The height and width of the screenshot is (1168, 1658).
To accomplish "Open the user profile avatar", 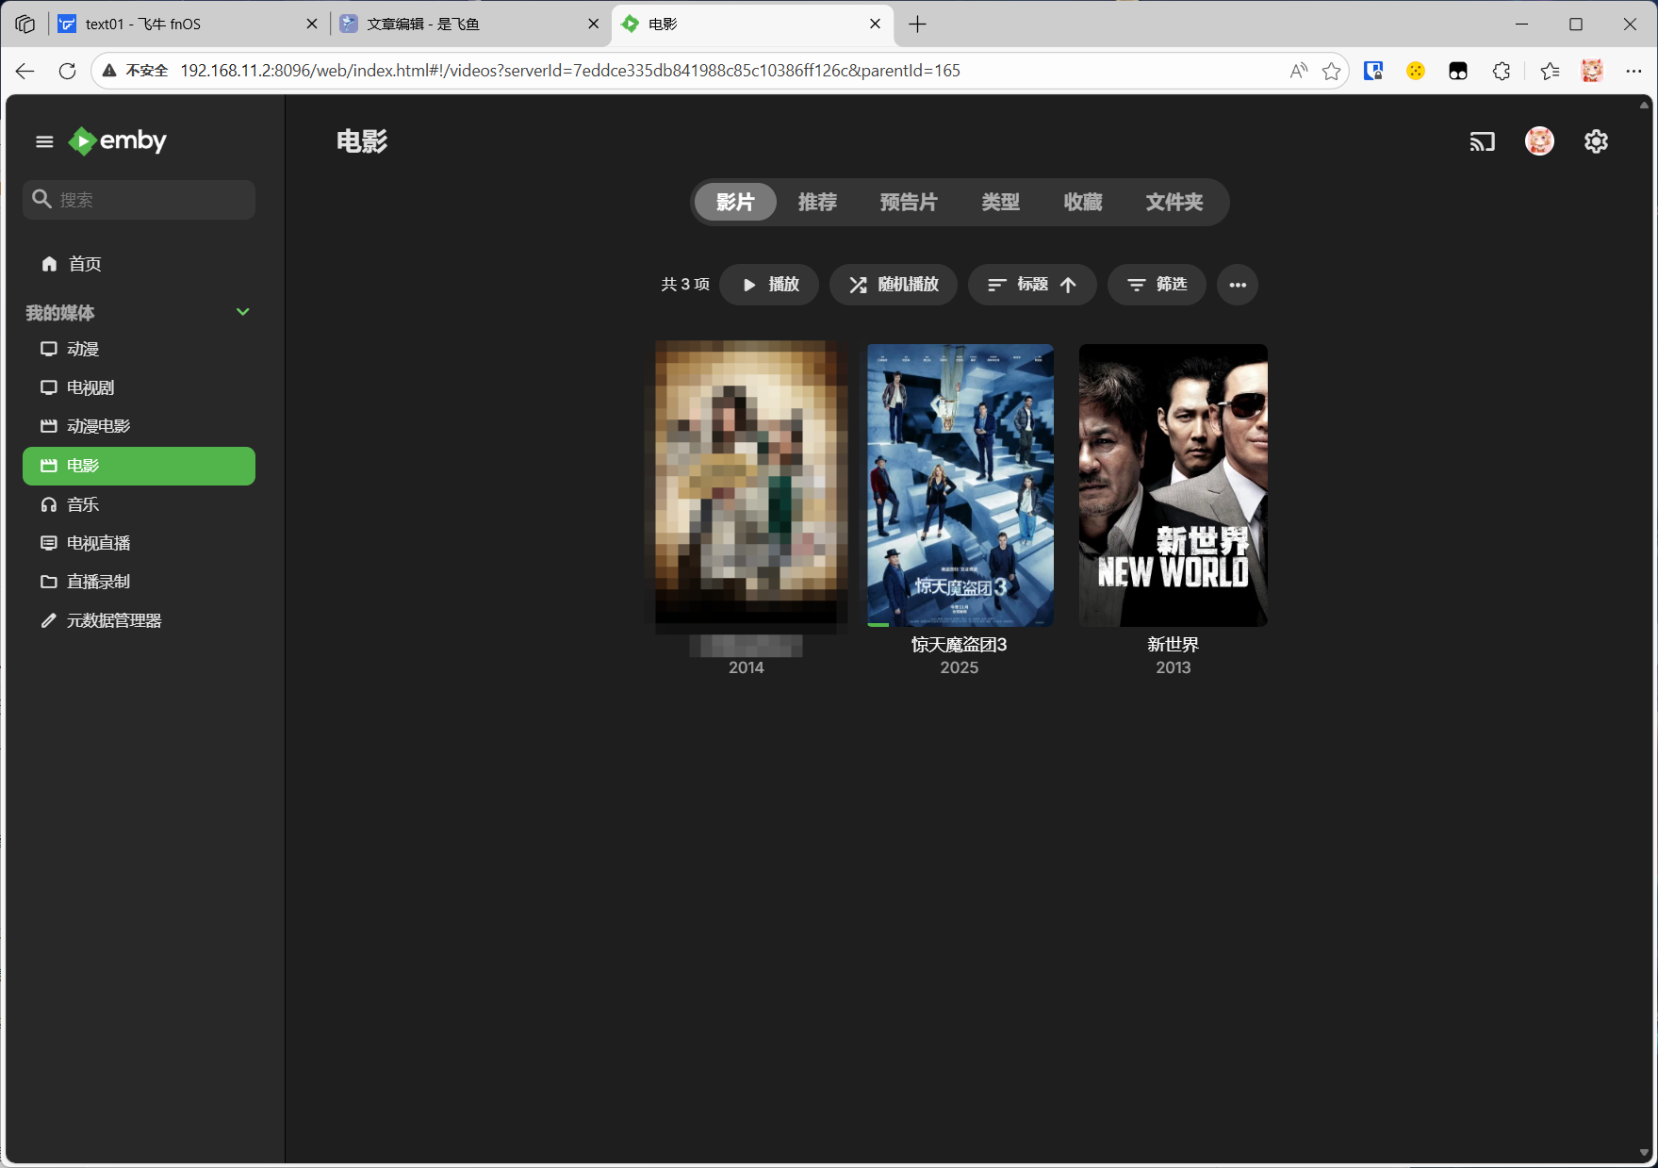I will pos(1539,141).
